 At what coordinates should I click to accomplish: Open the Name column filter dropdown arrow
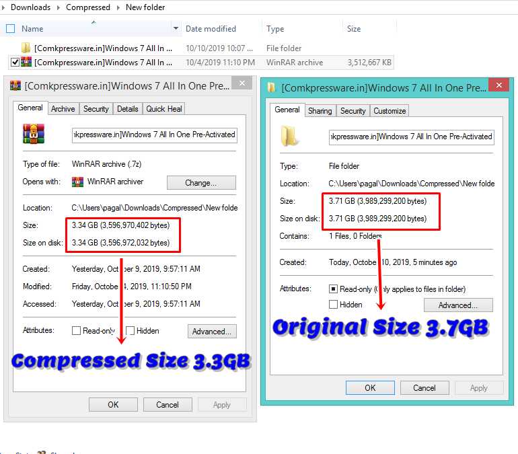point(176,28)
